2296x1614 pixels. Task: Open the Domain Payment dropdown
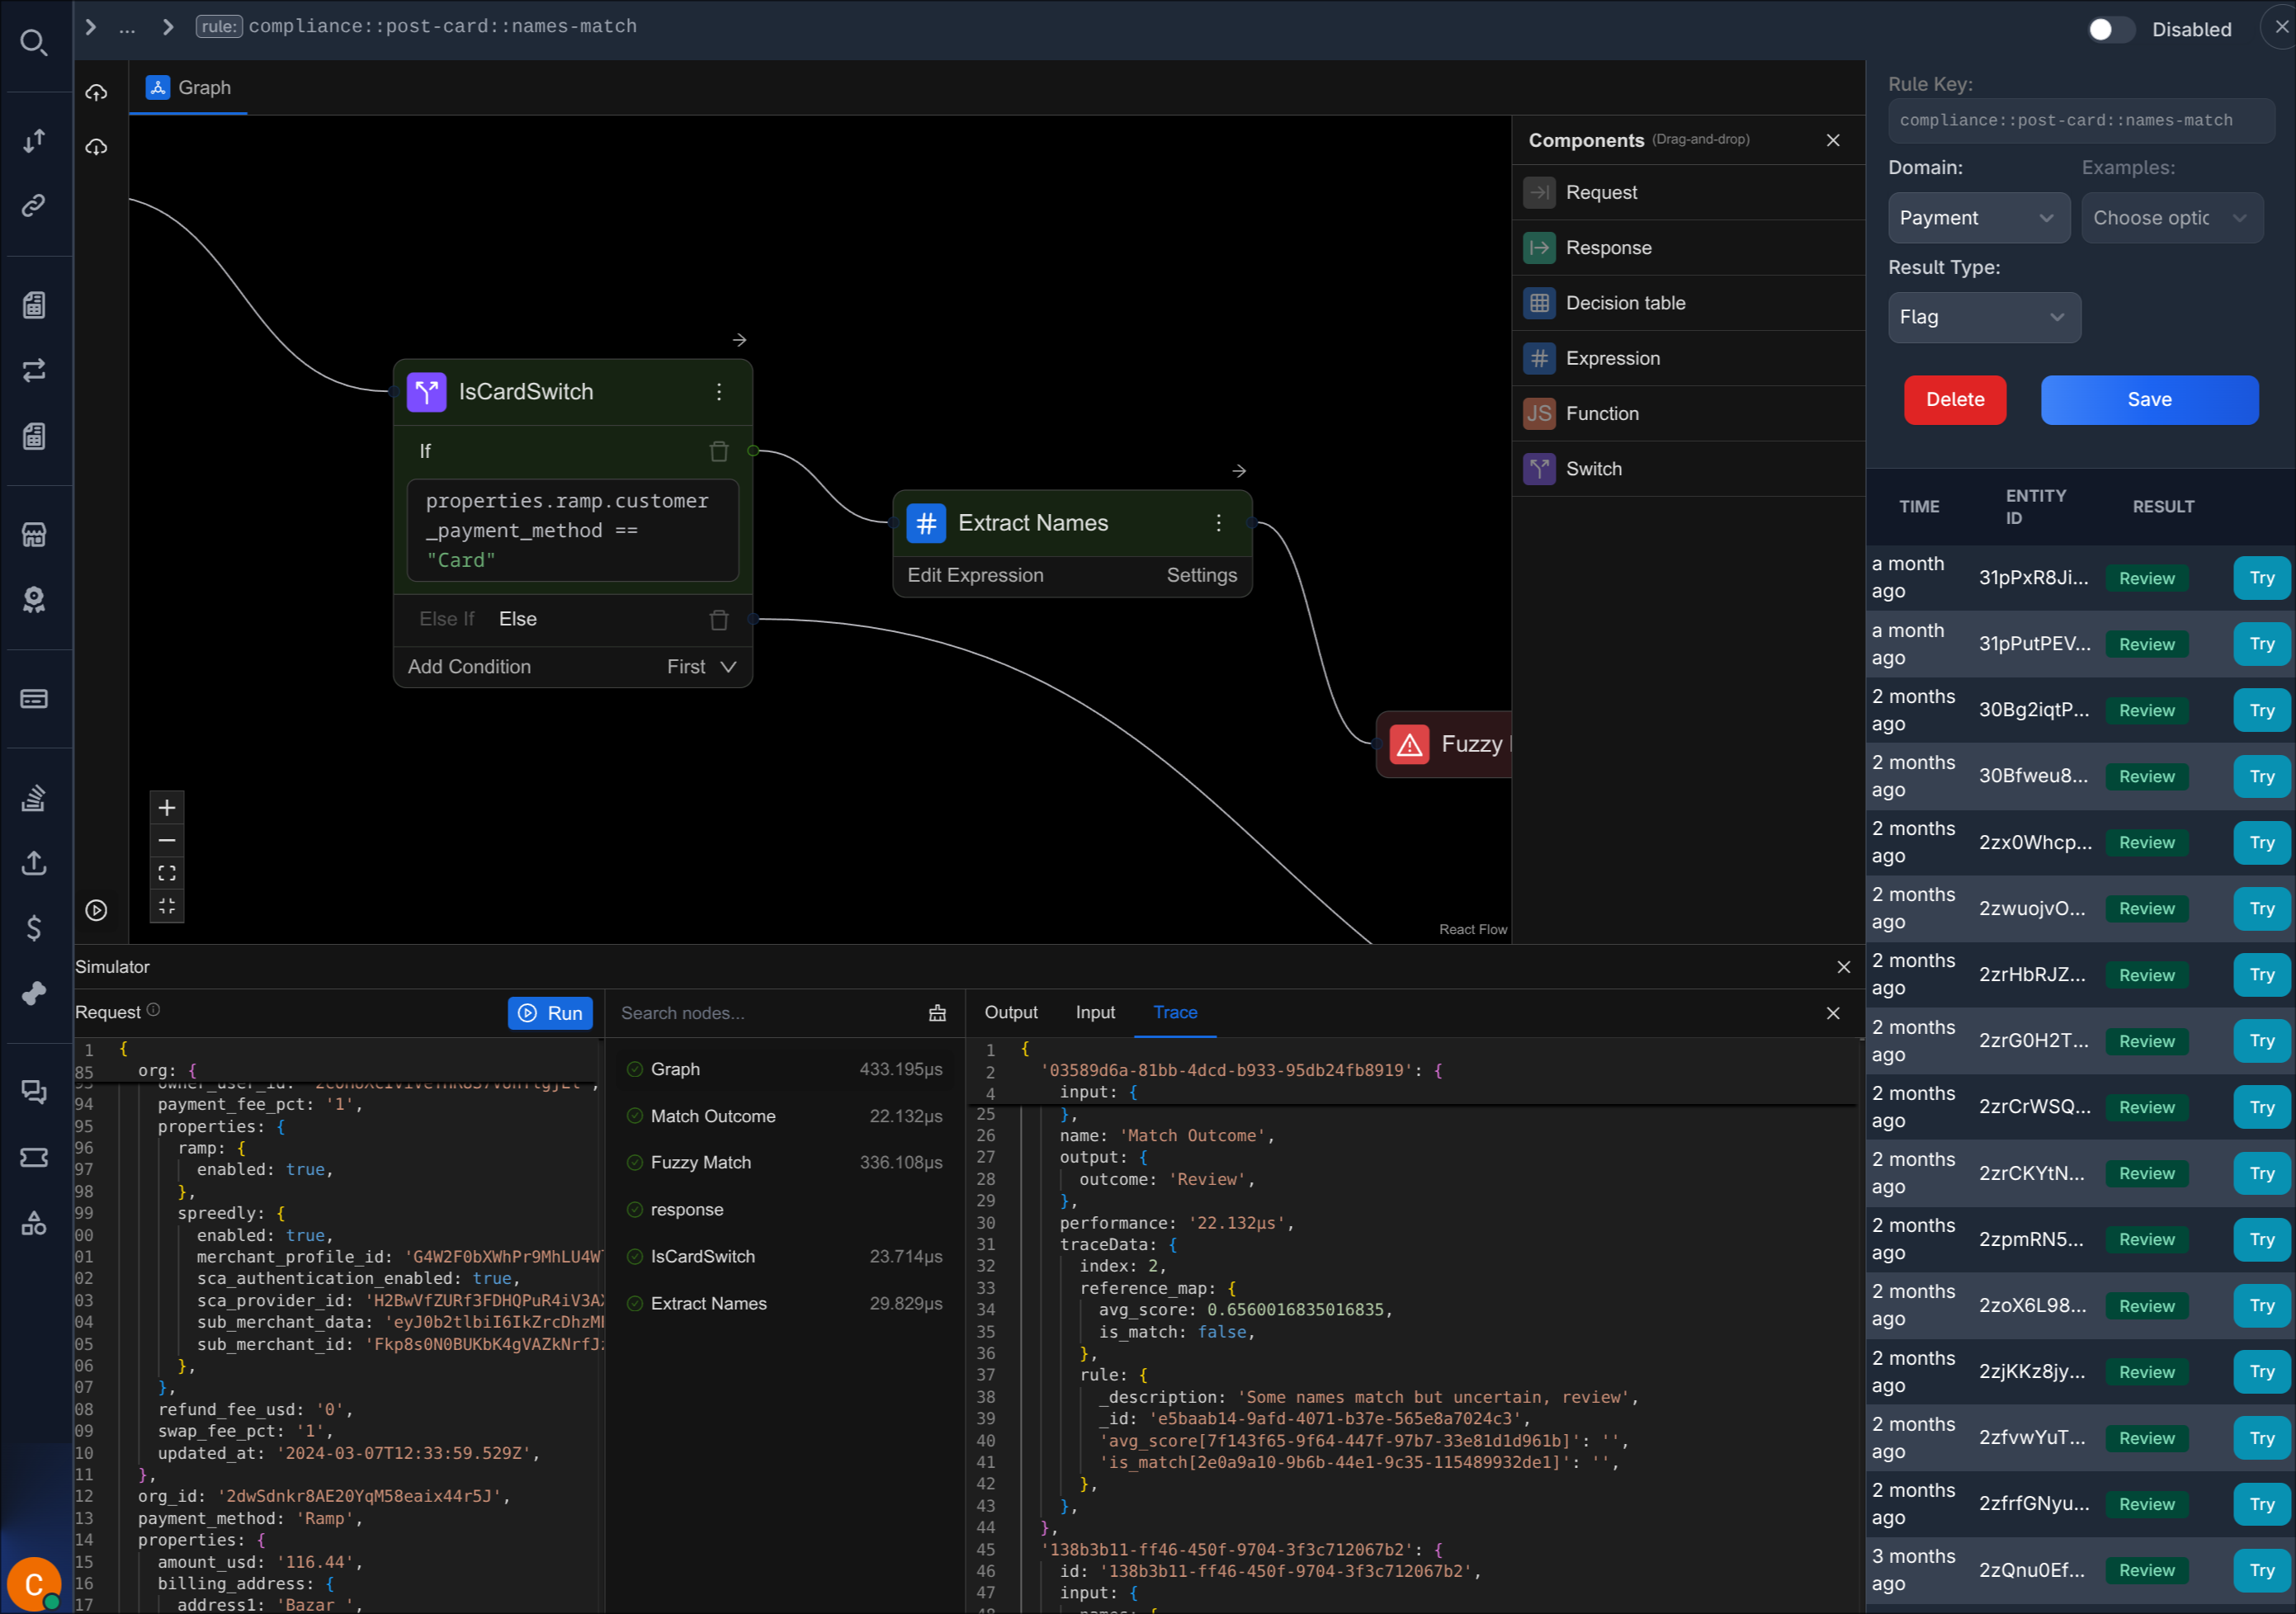tap(1977, 218)
